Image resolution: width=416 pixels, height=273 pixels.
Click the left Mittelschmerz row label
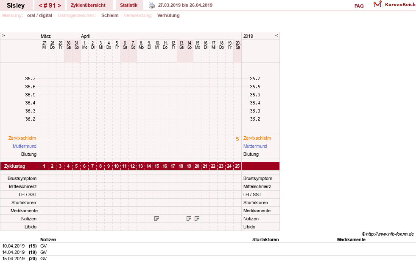[x=22, y=186]
